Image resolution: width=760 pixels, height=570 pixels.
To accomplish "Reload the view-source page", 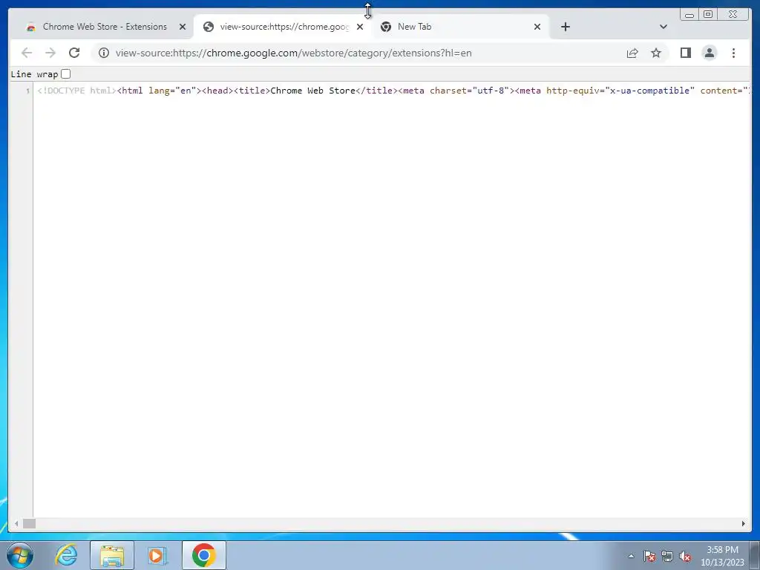I will pos(74,53).
